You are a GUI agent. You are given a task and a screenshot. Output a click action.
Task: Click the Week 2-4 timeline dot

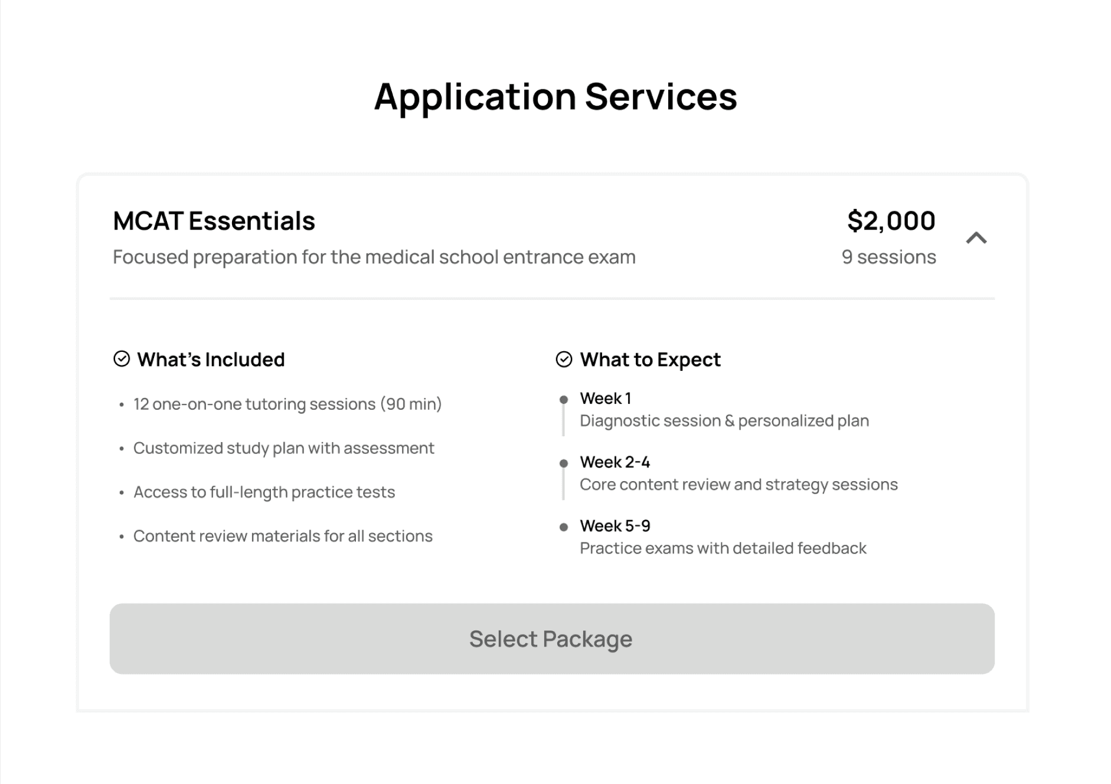[x=564, y=463]
